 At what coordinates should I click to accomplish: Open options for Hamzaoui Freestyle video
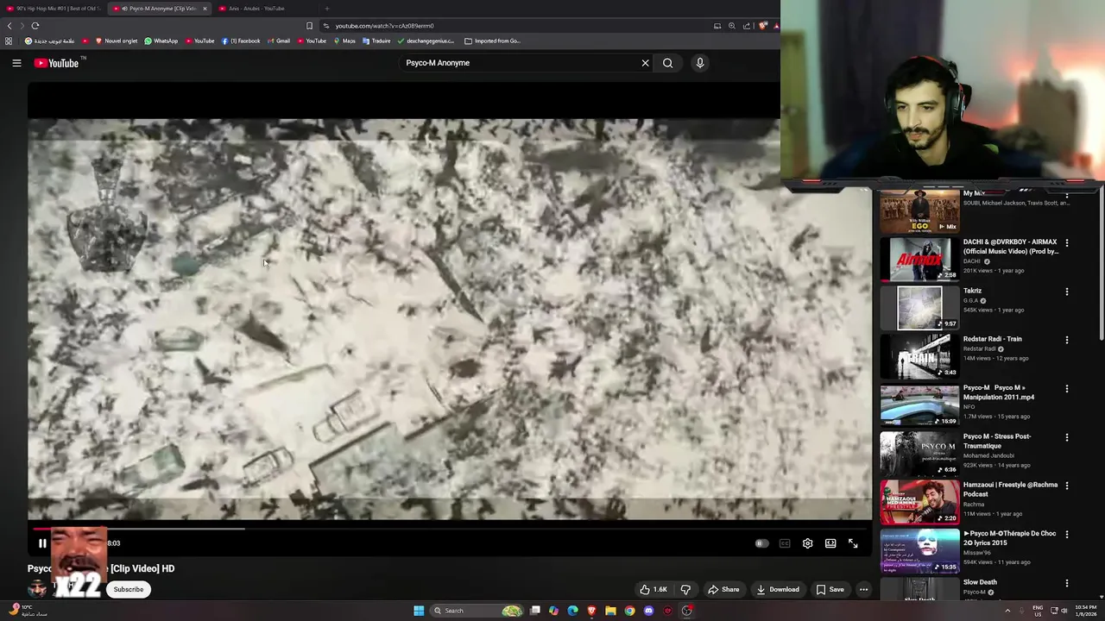click(1067, 486)
